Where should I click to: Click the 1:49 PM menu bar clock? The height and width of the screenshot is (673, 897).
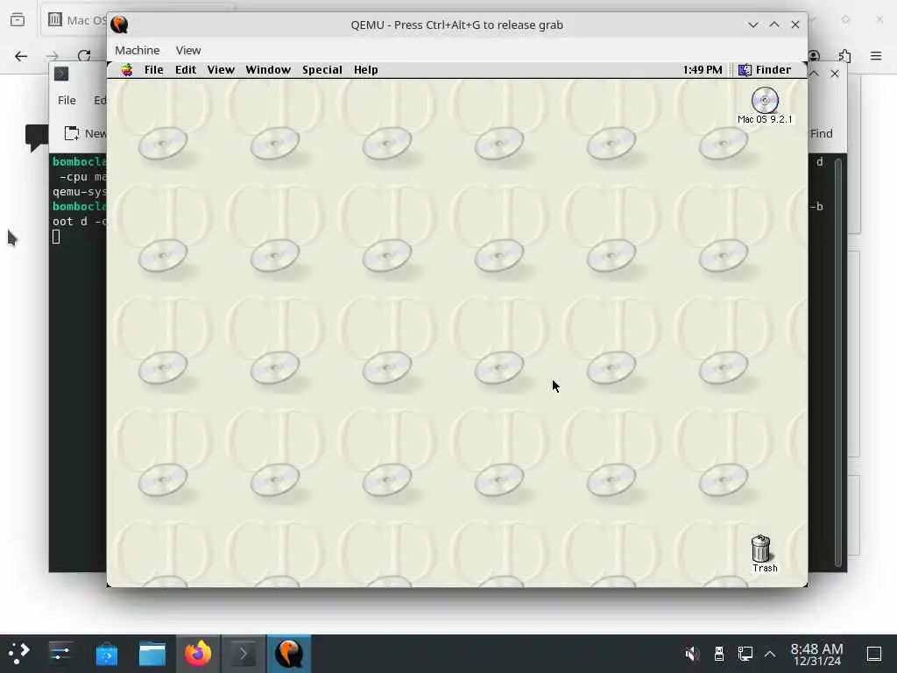coord(703,70)
